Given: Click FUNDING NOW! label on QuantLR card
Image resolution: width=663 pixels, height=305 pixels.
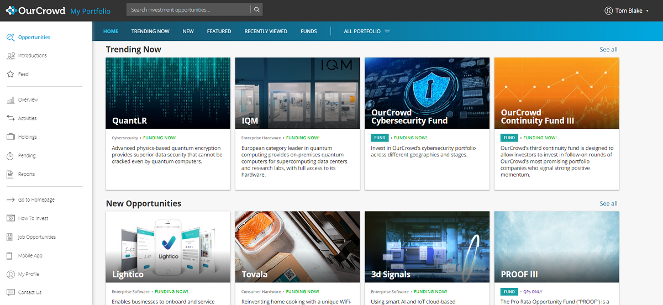Looking at the screenshot, I should coord(160,138).
